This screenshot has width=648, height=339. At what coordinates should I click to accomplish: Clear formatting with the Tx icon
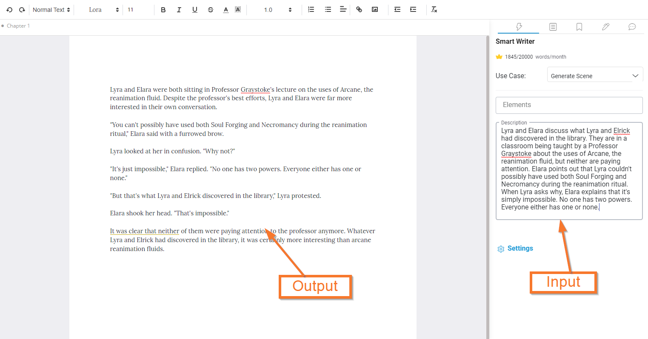click(434, 9)
